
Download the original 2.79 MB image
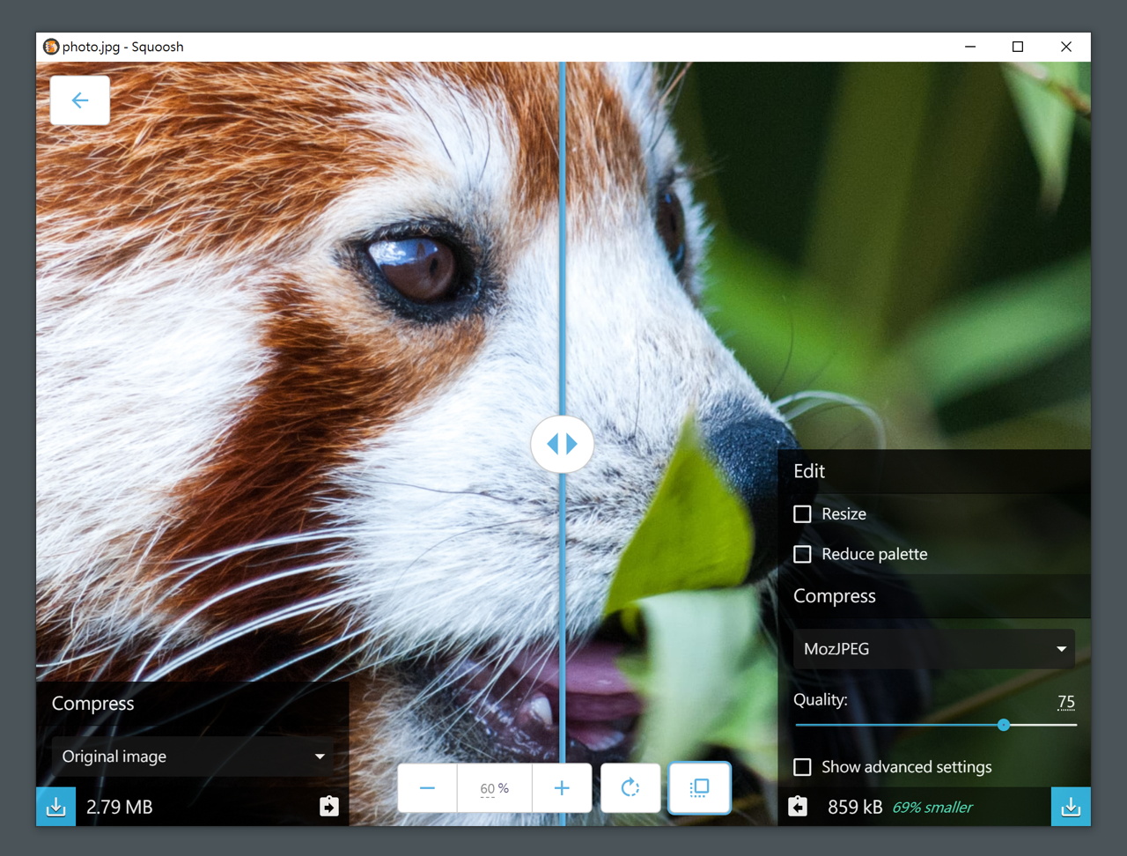[x=55, y=807]
